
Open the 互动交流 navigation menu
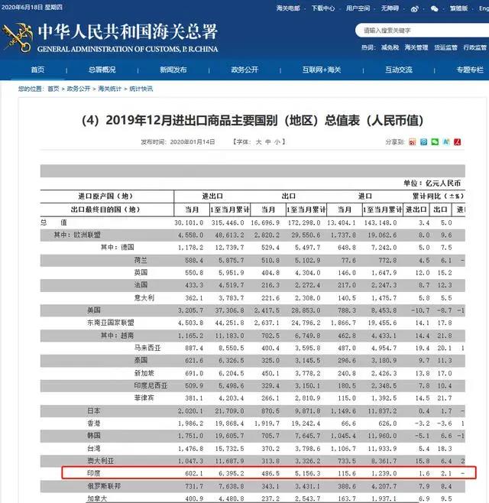coord(398,70)
